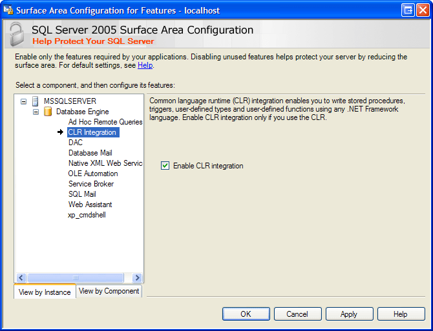Select SQL Mail feature
433x331 pixels.
[x=82, y=194]
